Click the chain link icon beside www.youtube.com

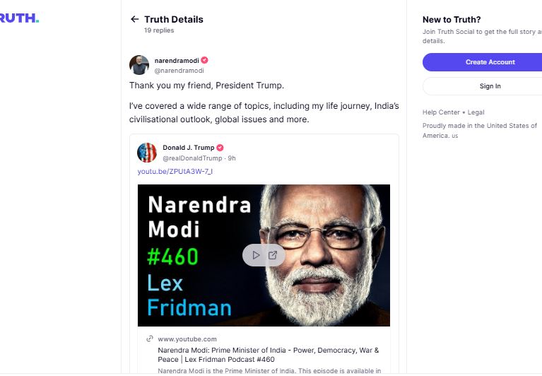pyautogui.click(x=150, y=339)
